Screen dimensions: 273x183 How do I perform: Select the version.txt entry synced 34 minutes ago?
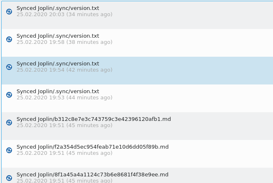coord(138,15)
